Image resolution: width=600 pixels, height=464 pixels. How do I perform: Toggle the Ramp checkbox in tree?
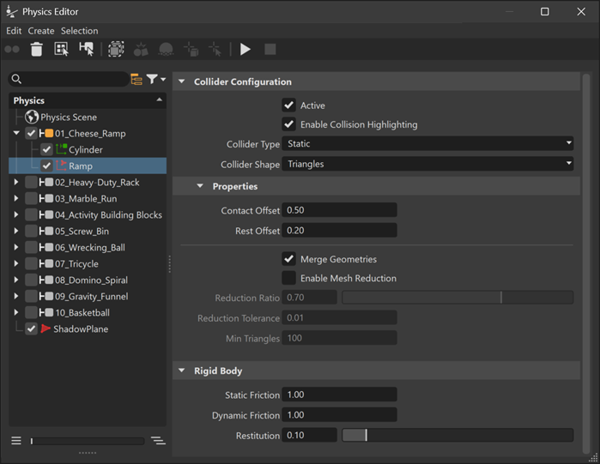coord(46,166)
